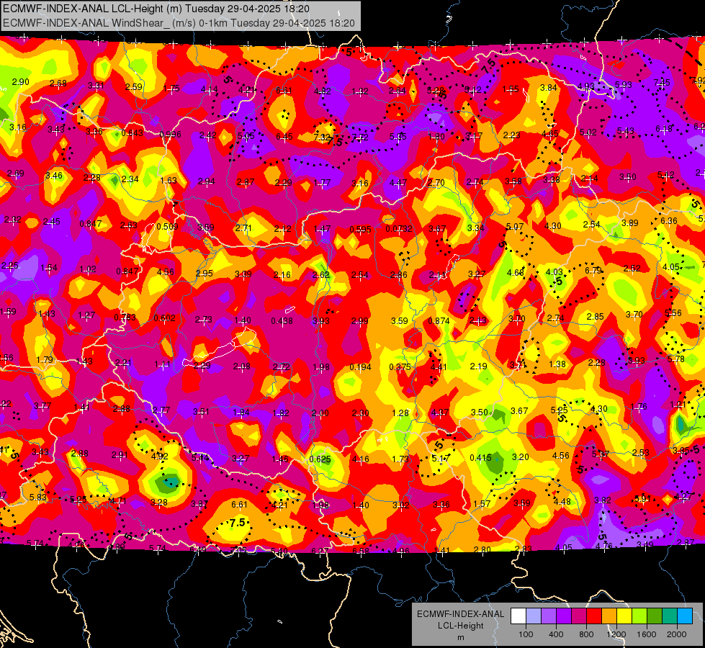
Task: Click the wind shear value 0.602
Action: pyautogui.click(x=165, y=318)
